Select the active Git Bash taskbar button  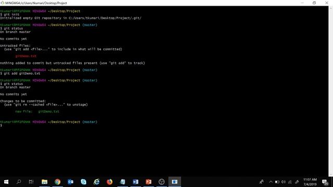[x=175, y=182]
